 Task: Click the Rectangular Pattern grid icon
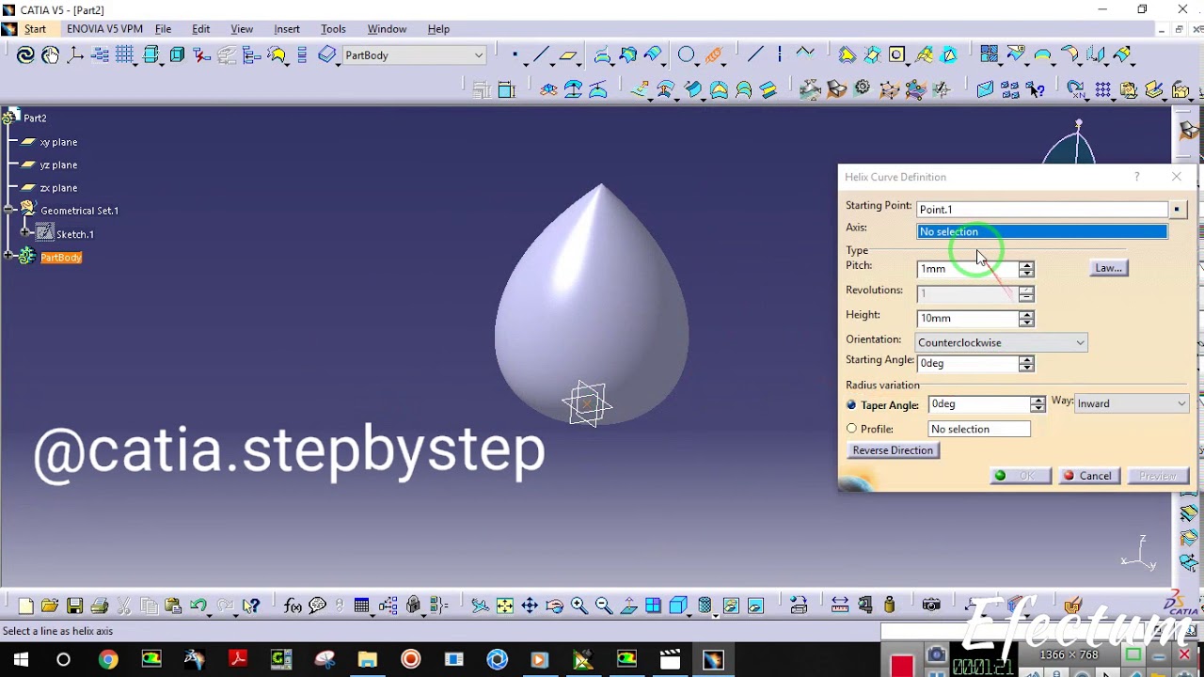[x=1103, y=90]
